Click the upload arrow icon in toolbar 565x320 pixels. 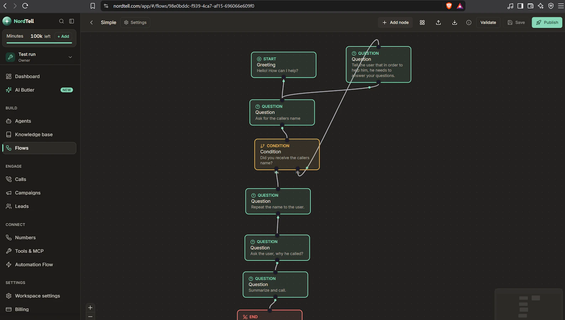tap(438, 22)
